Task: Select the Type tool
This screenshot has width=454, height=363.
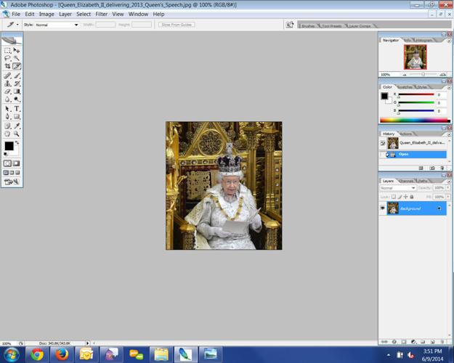Action: tap(17, 109)
